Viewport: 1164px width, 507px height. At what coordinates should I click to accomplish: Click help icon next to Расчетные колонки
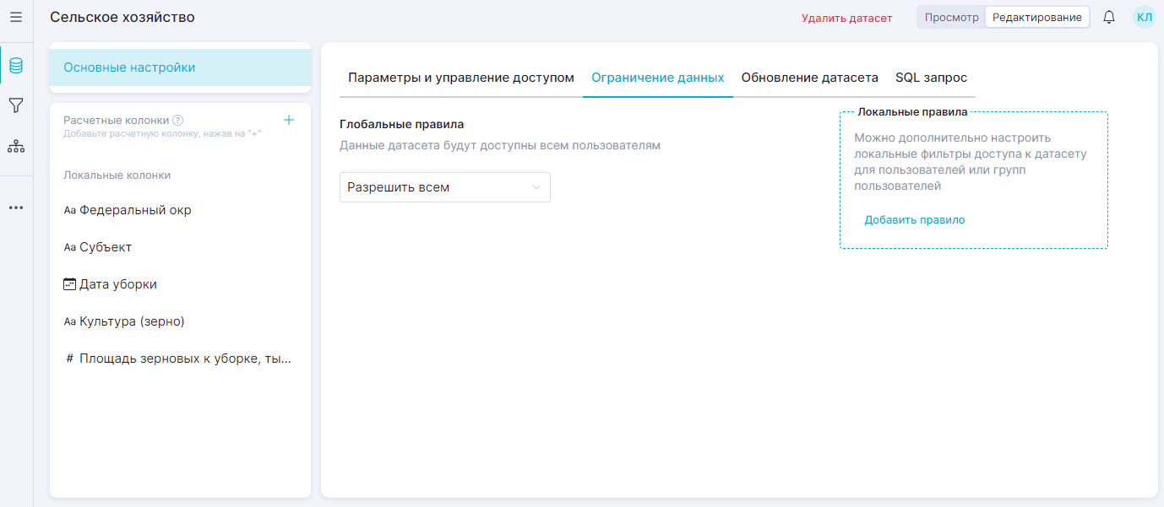(x=178, y=121)
